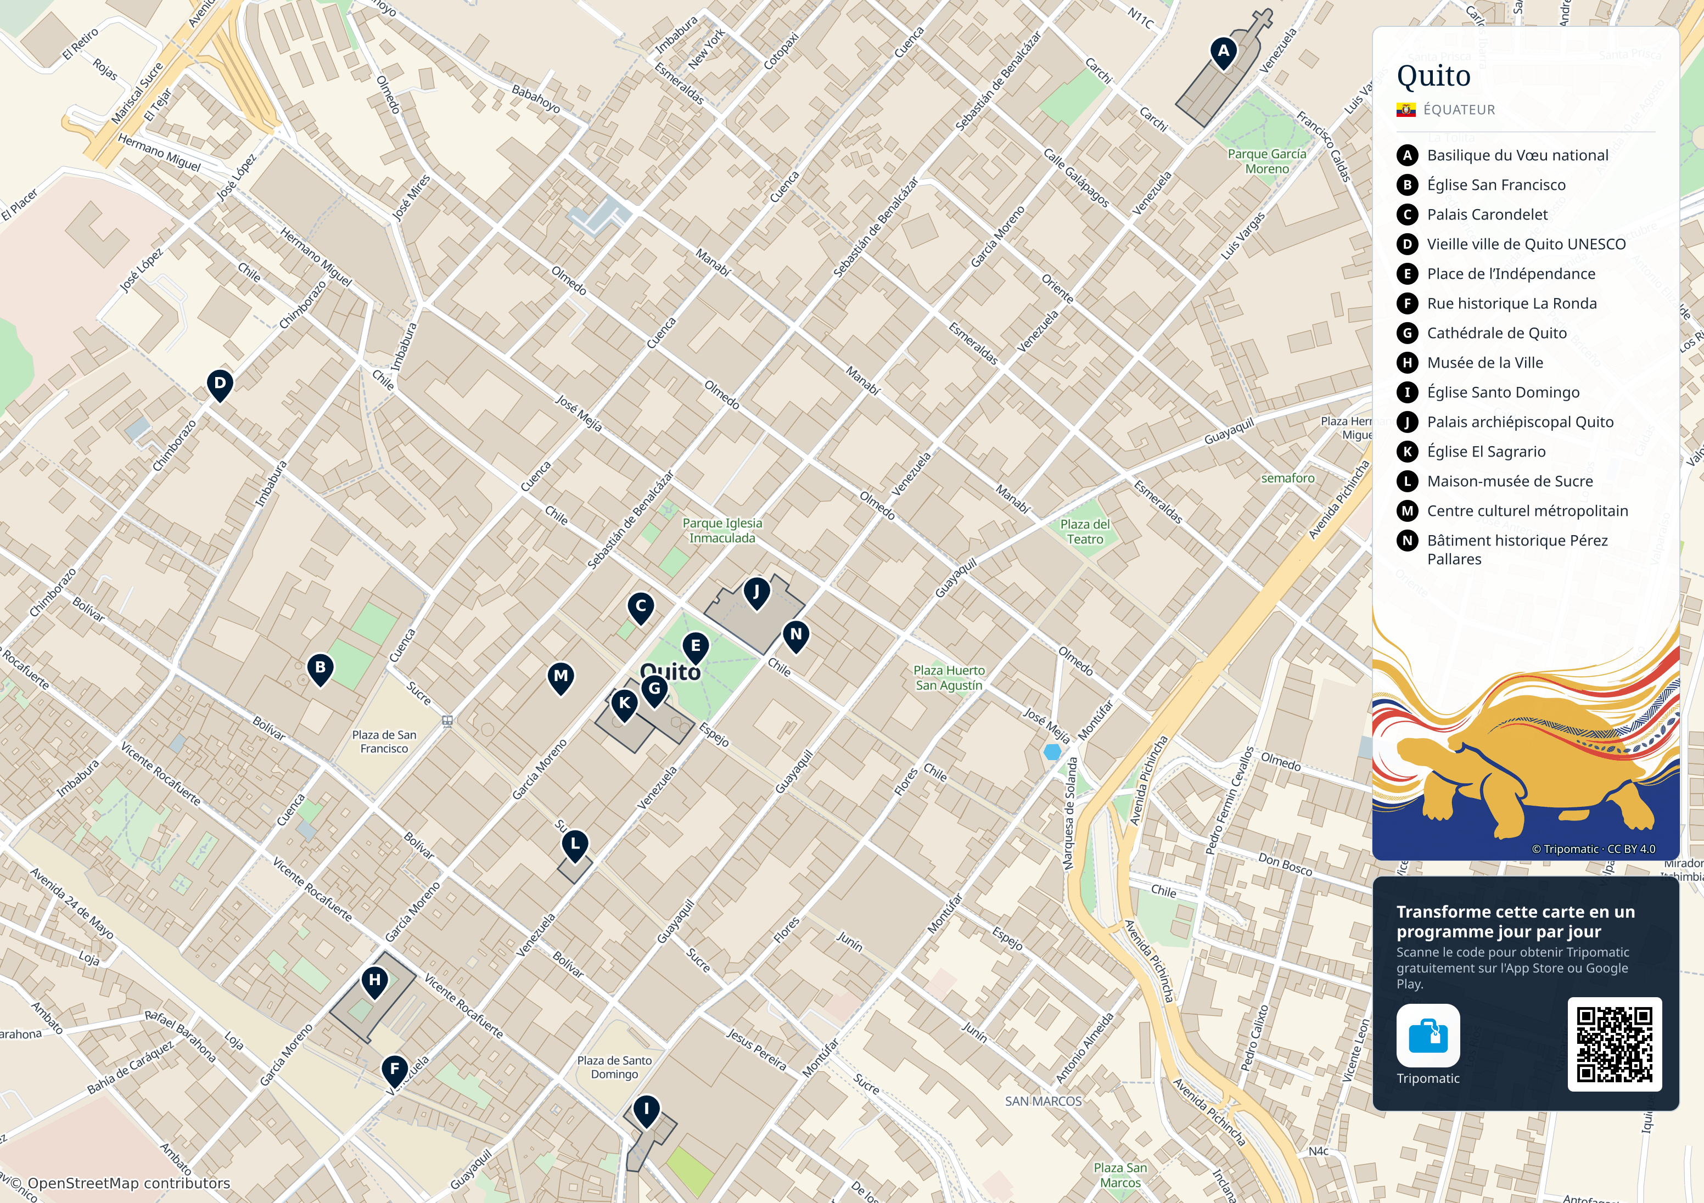Image resolution: width=1704 pixels, height=1203 pixels.
Task: Click the 'Plaza del Teatro' map label
Action: (x=1085, y=531)
